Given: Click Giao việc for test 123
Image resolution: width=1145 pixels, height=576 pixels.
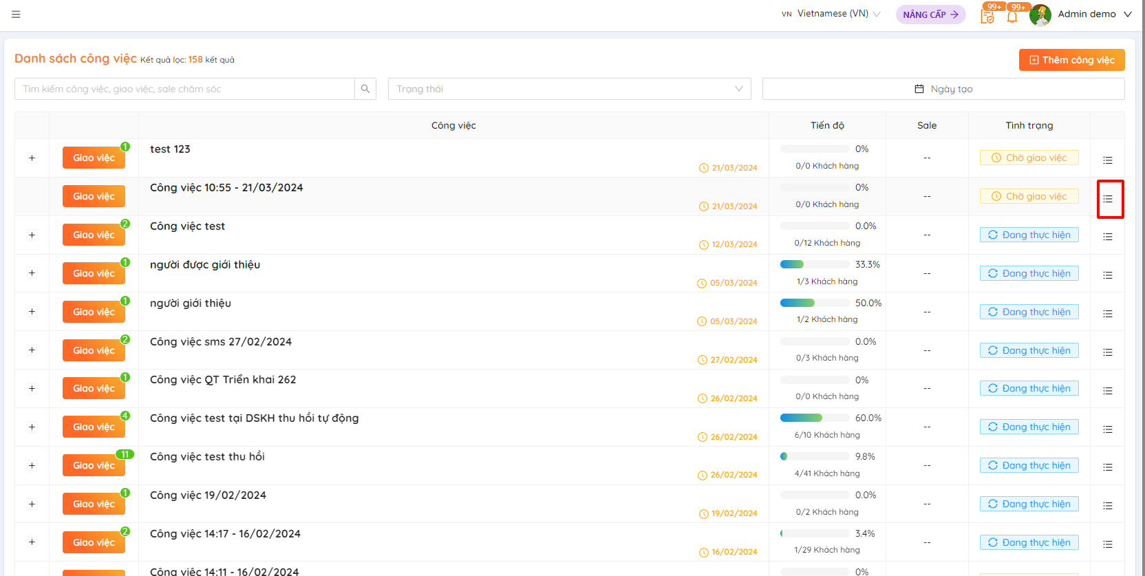Looking at the screenshot, I should pyautogui.click(x=94, y=158).
